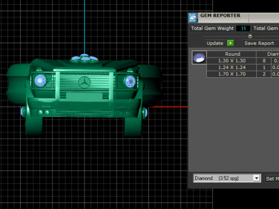Click quantity 2 in the 1.70 row
Viewport: 279px width, 209px height.
pos(264,74)
